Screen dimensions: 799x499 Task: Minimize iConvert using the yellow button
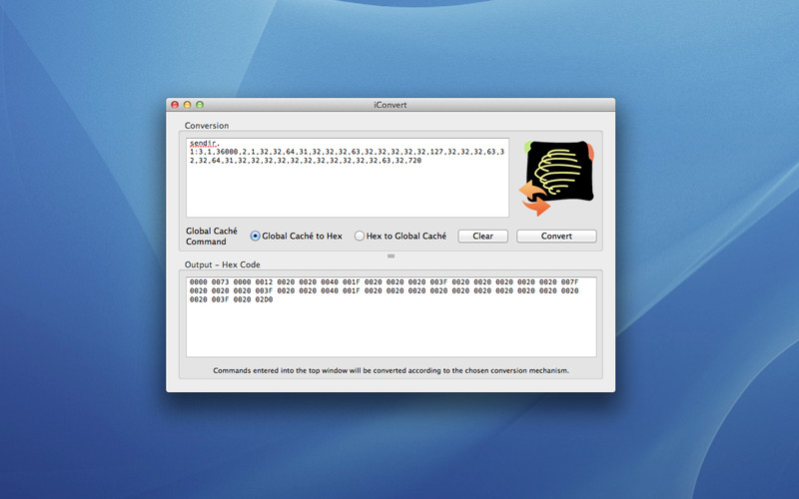coord(187,105)
